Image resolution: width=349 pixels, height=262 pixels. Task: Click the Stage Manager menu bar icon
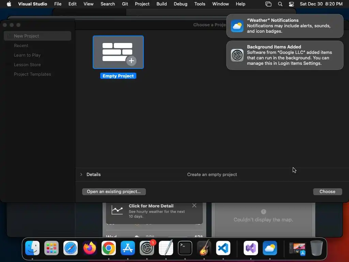(x=269, y=4)
